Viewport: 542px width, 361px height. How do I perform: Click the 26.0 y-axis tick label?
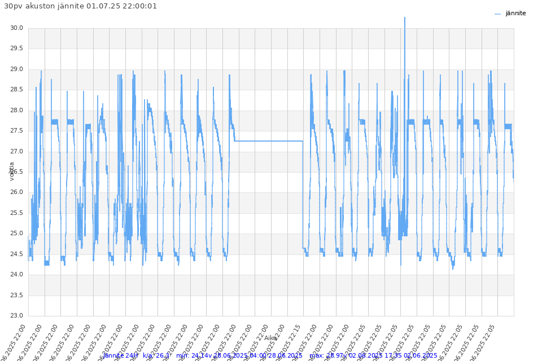[17, 192]
